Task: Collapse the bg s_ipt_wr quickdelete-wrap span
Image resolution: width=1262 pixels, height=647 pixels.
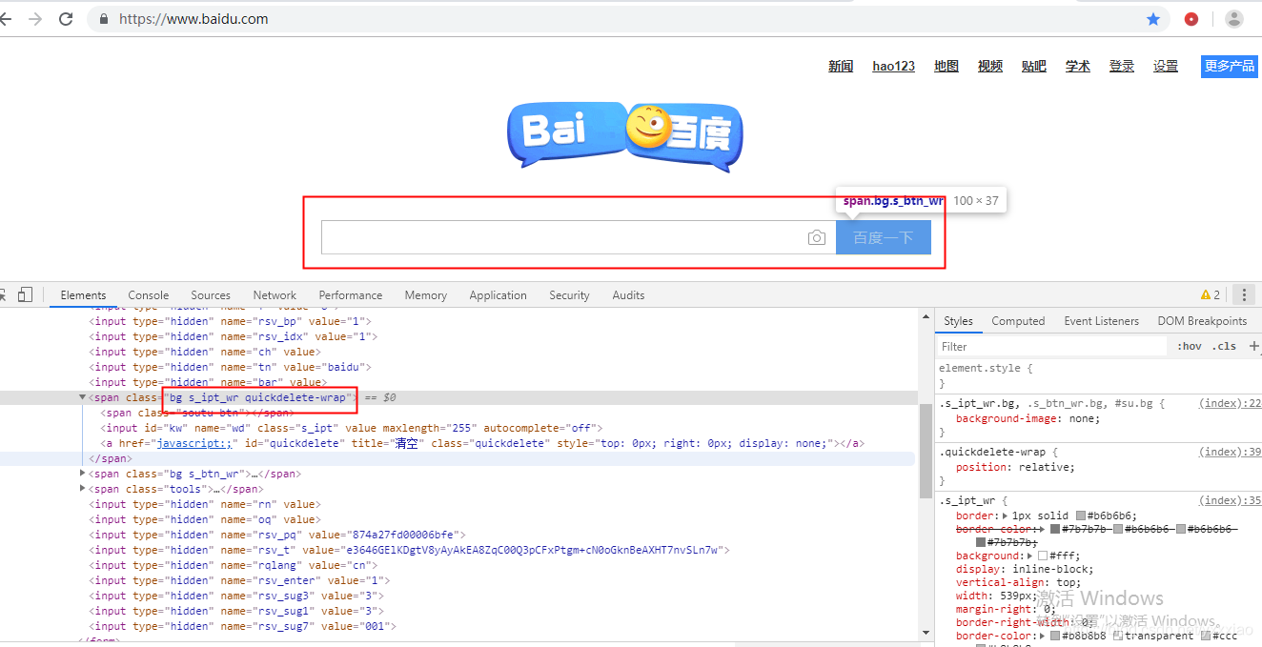Action: click(83, 397)
